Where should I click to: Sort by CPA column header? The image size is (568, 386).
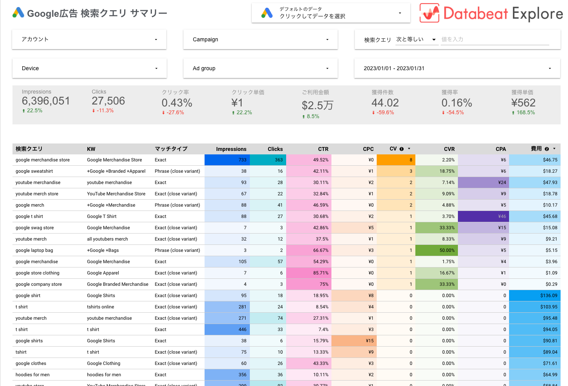501,149
